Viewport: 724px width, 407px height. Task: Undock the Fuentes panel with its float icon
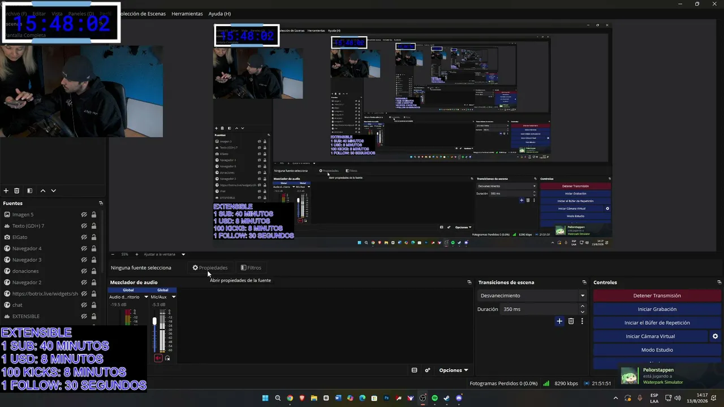[x=101, y=203]
